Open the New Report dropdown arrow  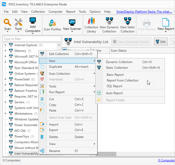pos(166,32)
